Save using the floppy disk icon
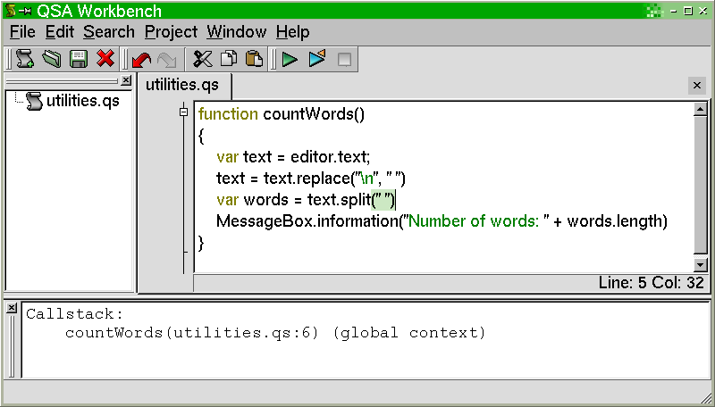The image size is (715, 407). tap(79, 59)
